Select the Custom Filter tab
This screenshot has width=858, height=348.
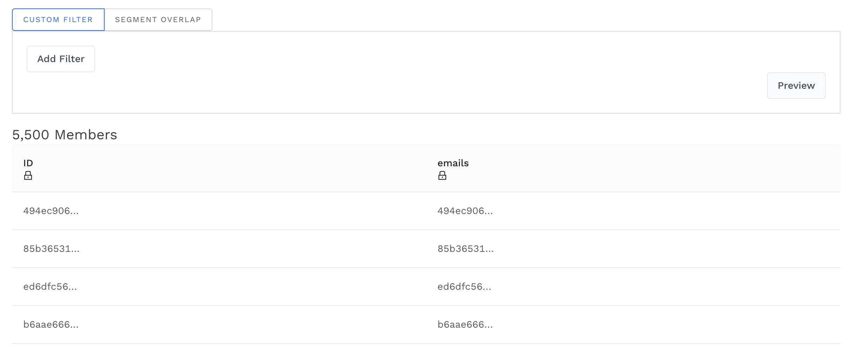tap(58, 20)
